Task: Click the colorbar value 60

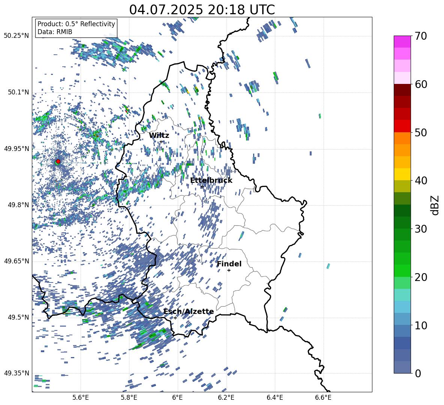Action: tap(421, 84)
